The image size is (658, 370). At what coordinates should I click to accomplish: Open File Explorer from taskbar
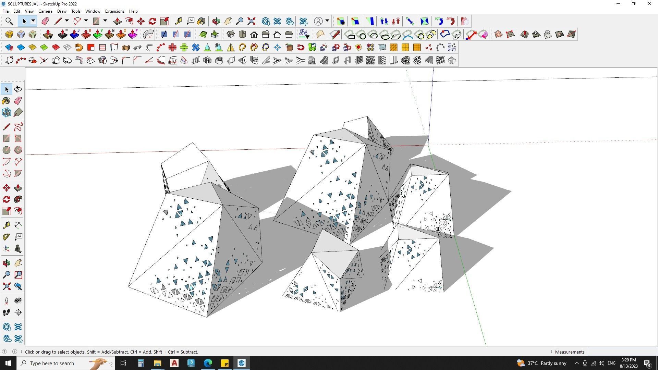click(157, 363)
